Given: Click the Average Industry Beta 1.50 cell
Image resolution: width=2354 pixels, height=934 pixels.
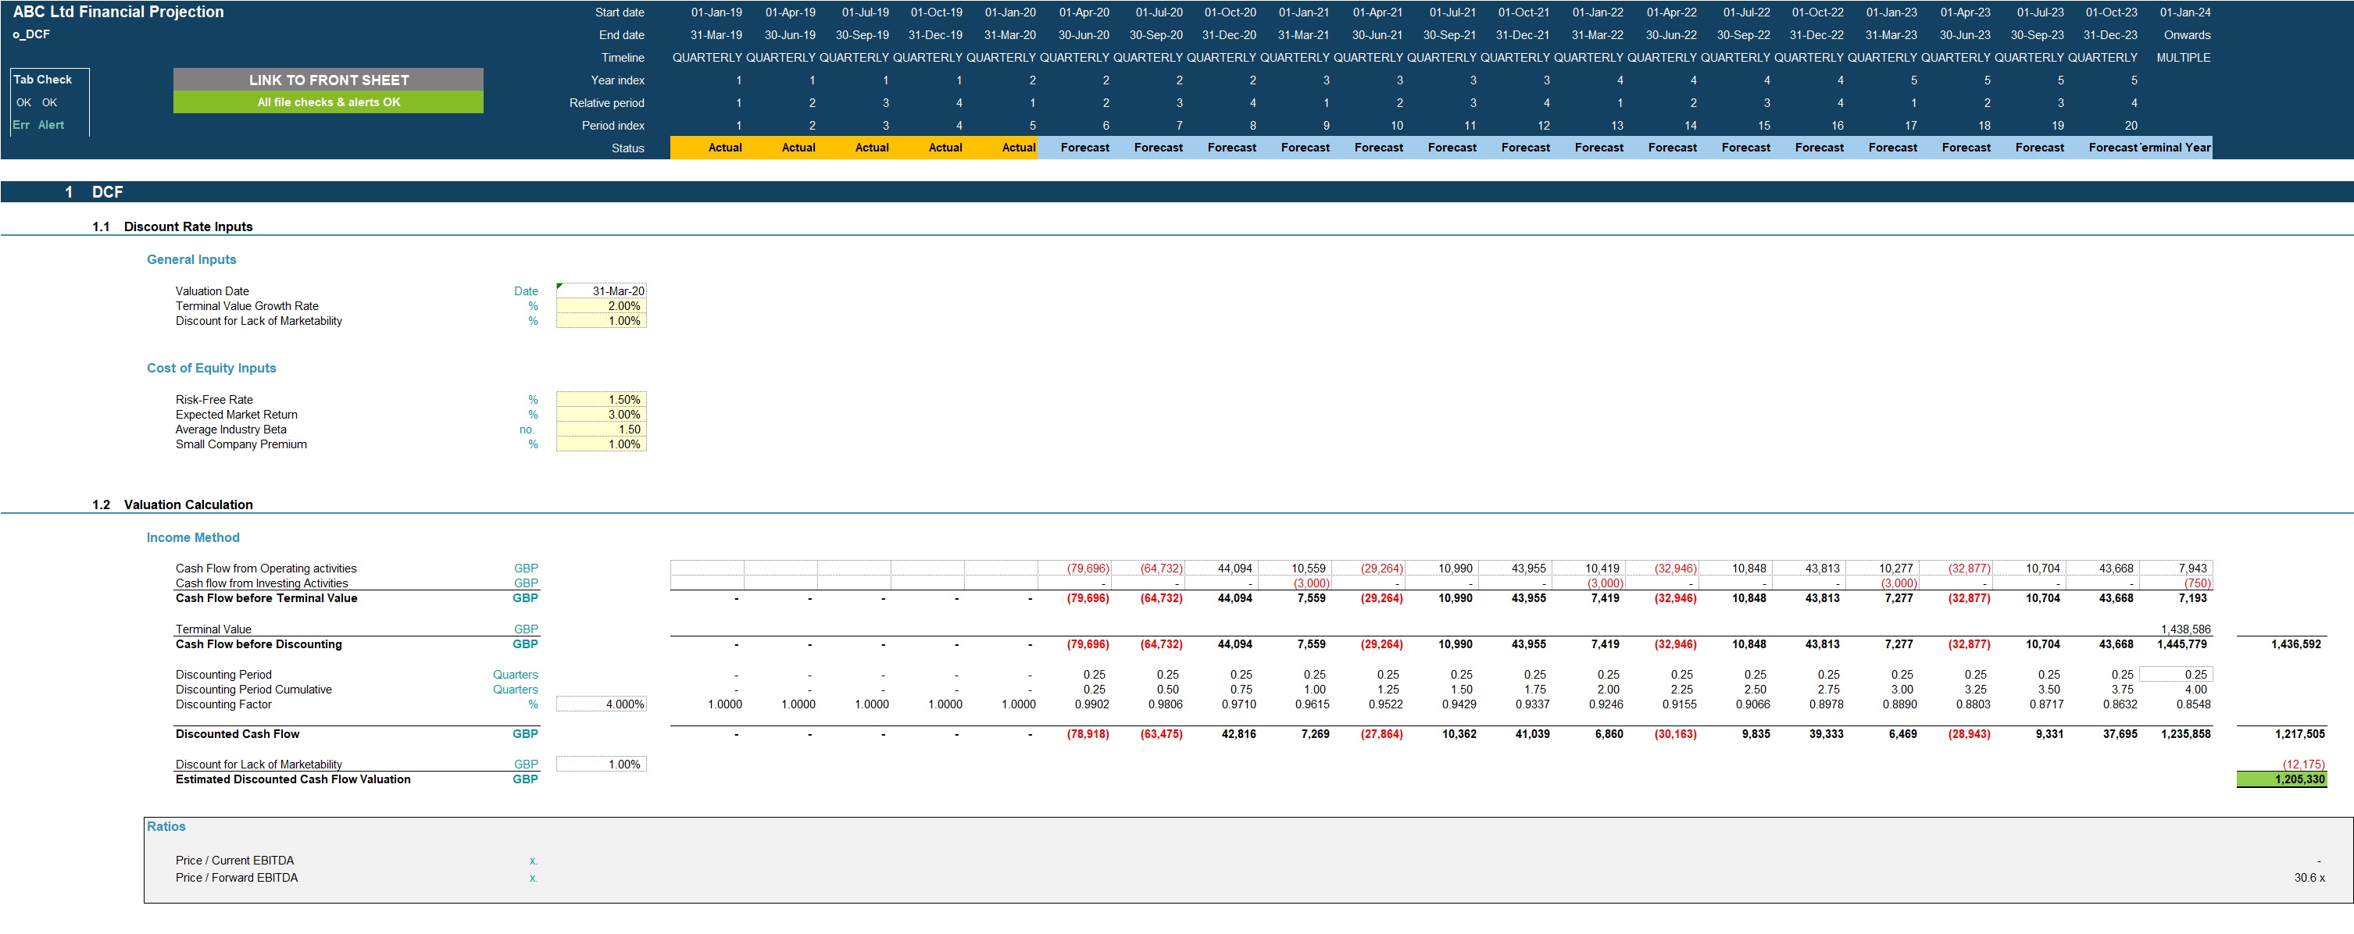Looking at the screenshot, I should (x=602, y=429).
